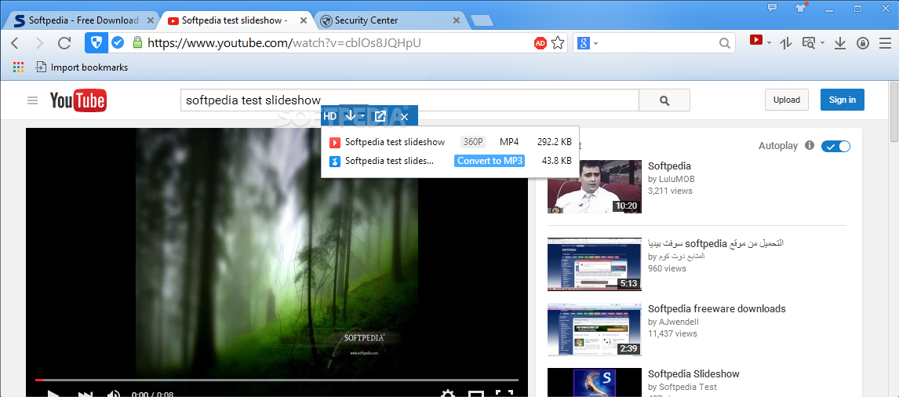Open the 10:20 Softpedia video thumbnail
Screen dimensions: 899x397
tap(595, 187)
